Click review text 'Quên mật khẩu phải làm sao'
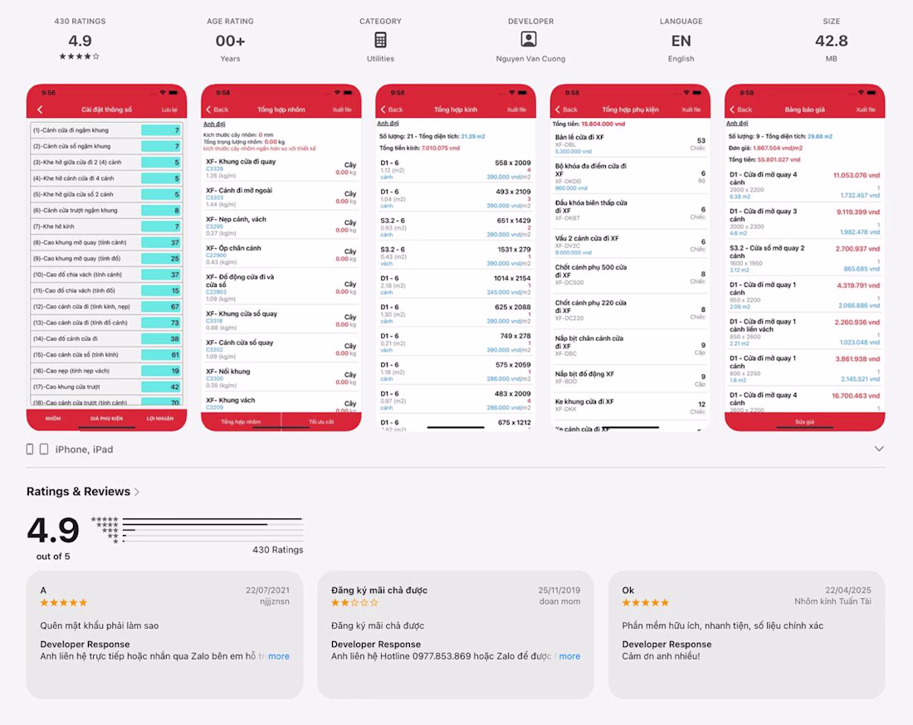 (x=100, y=626)
